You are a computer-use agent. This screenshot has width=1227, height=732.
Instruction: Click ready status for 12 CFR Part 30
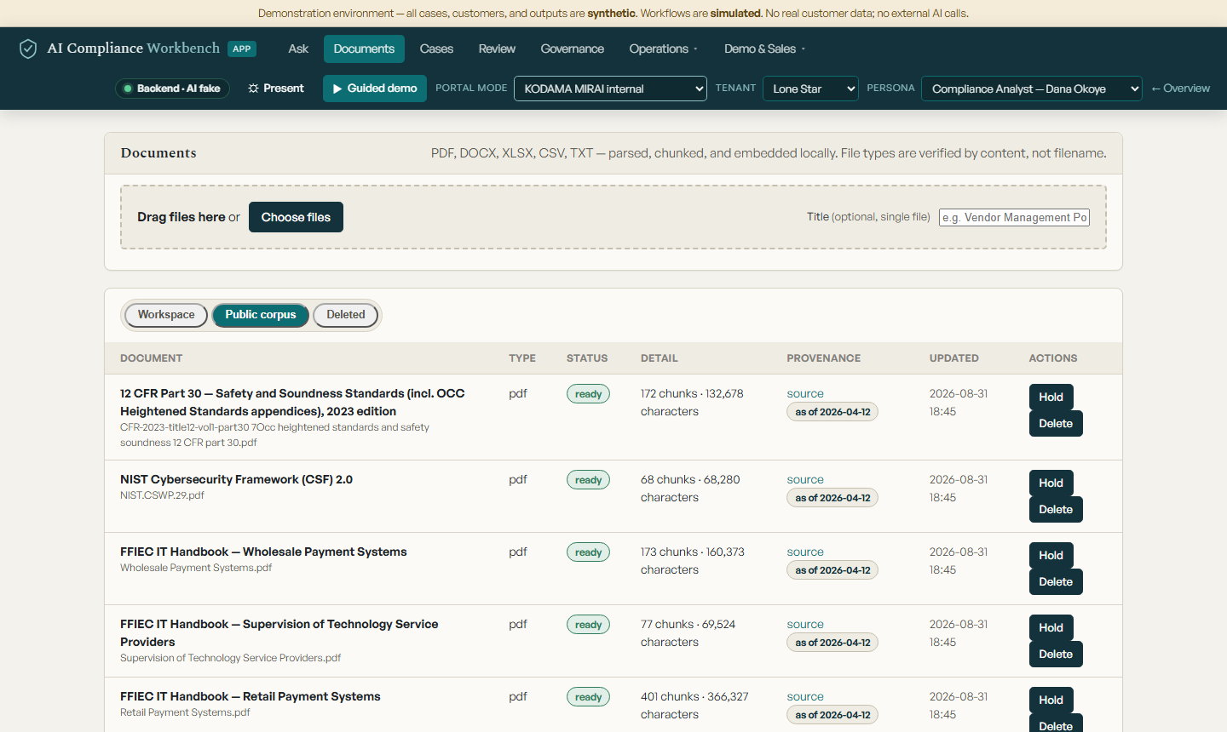(588, 394)
